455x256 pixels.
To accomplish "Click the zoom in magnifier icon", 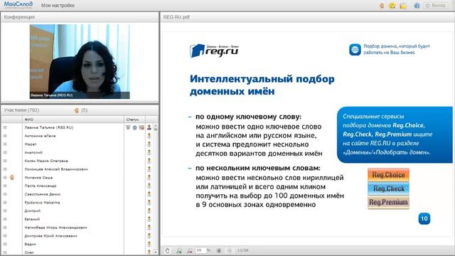I will coord(179,250).
